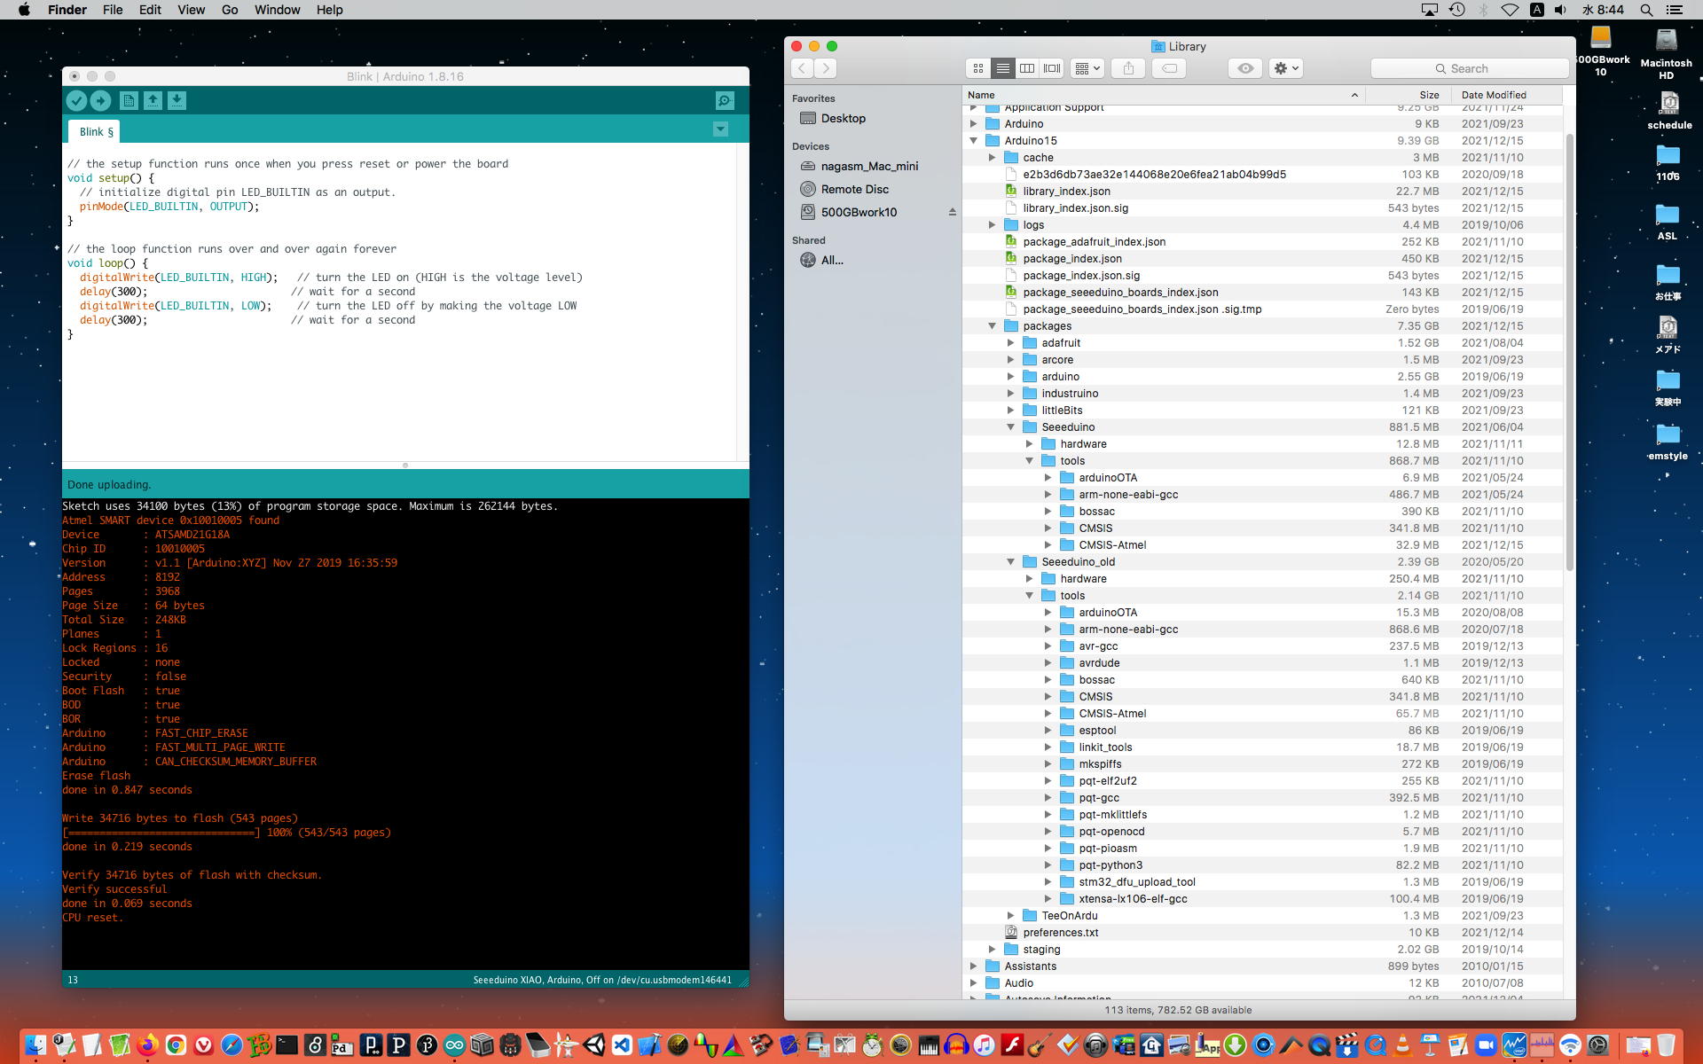Click the Finder Search field
Viewport: 1703px width, 1064px height.
(1469, 68)
